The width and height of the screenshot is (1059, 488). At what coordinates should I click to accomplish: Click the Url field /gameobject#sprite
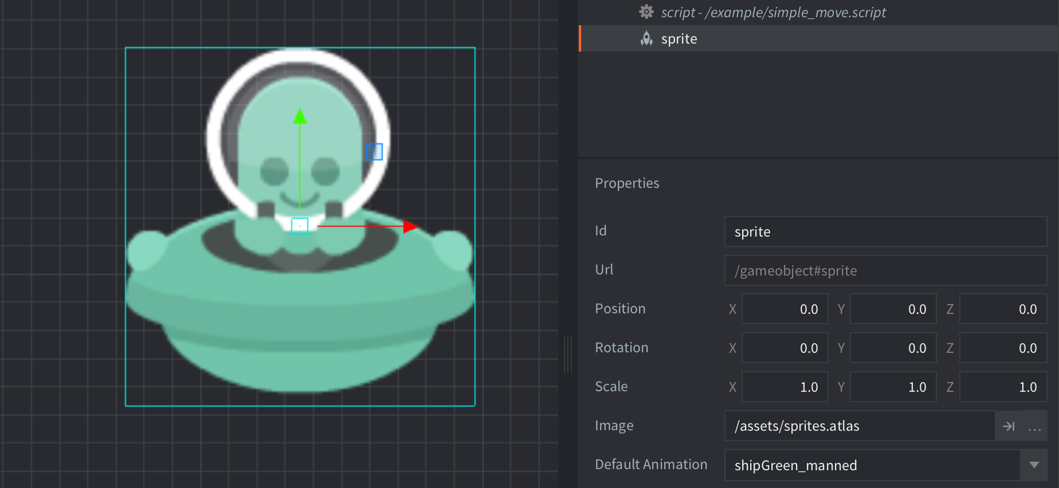[x=885, y=270]
